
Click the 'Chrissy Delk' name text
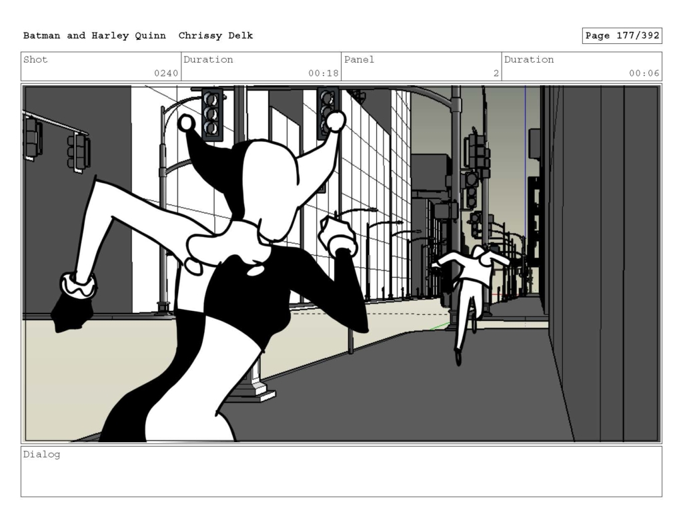pyautogui.click(x=215, y=36)
